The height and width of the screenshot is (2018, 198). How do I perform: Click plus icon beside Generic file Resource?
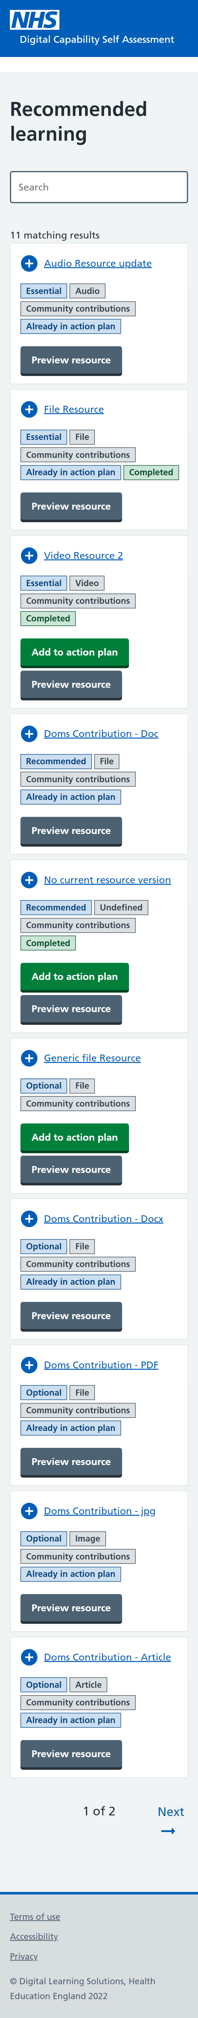coord(29,1058)
